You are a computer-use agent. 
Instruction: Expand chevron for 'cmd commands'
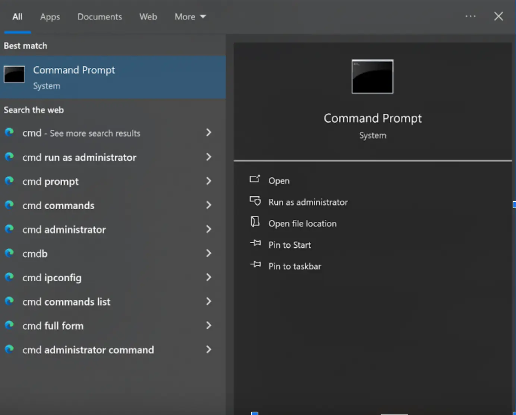(209, 205)
